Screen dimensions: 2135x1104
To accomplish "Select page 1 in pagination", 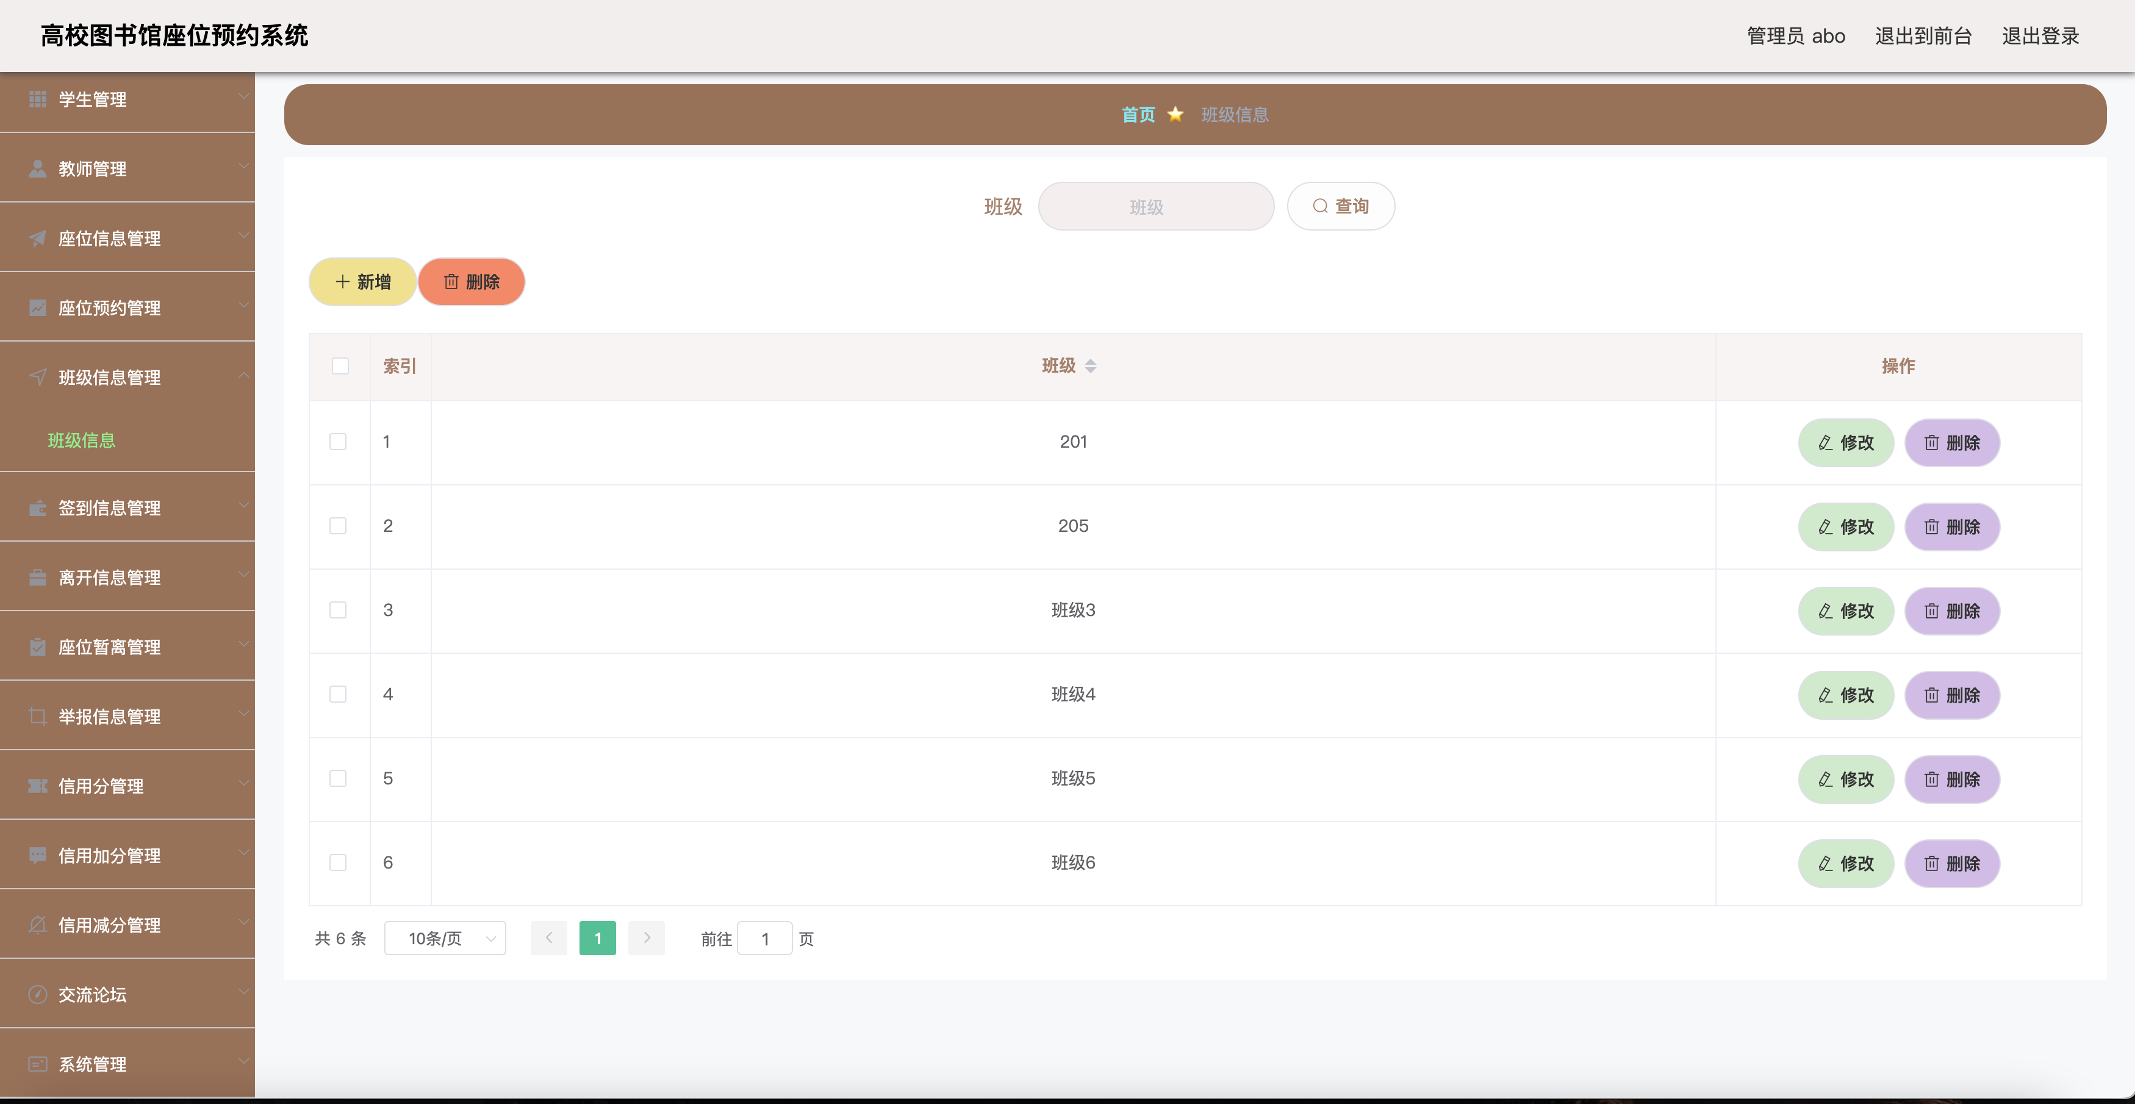I will tap(598, 939).
